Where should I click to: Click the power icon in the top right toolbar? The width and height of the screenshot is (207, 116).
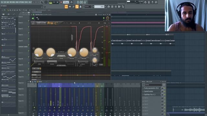(x=145, y=2)
